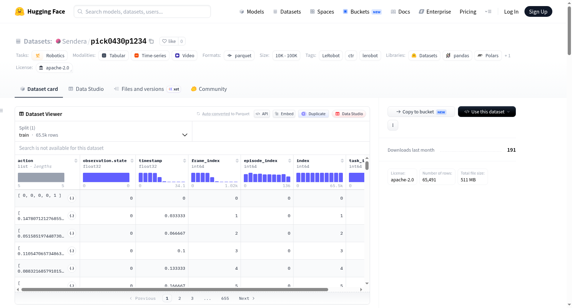Click the frame_index histogram chart
This screenshot has height=308, width=572.
click(214, 177)
